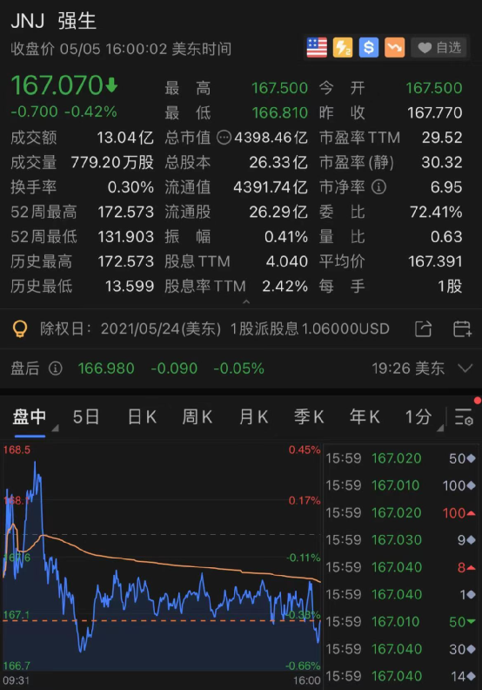Tap the 52周最高 value 172.573
Screen dimensions: 482x690
(x=125, y=212)
